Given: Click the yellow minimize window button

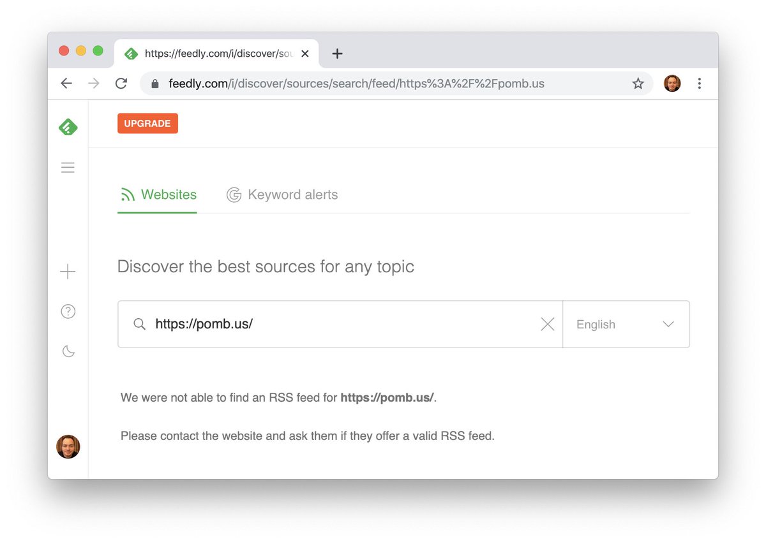Looking at the screenshot, I should point(81,51).
